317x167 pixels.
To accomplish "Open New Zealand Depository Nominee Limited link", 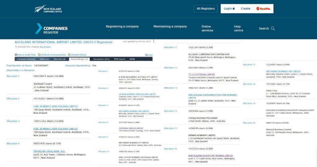I will click(x=211, y=156).
